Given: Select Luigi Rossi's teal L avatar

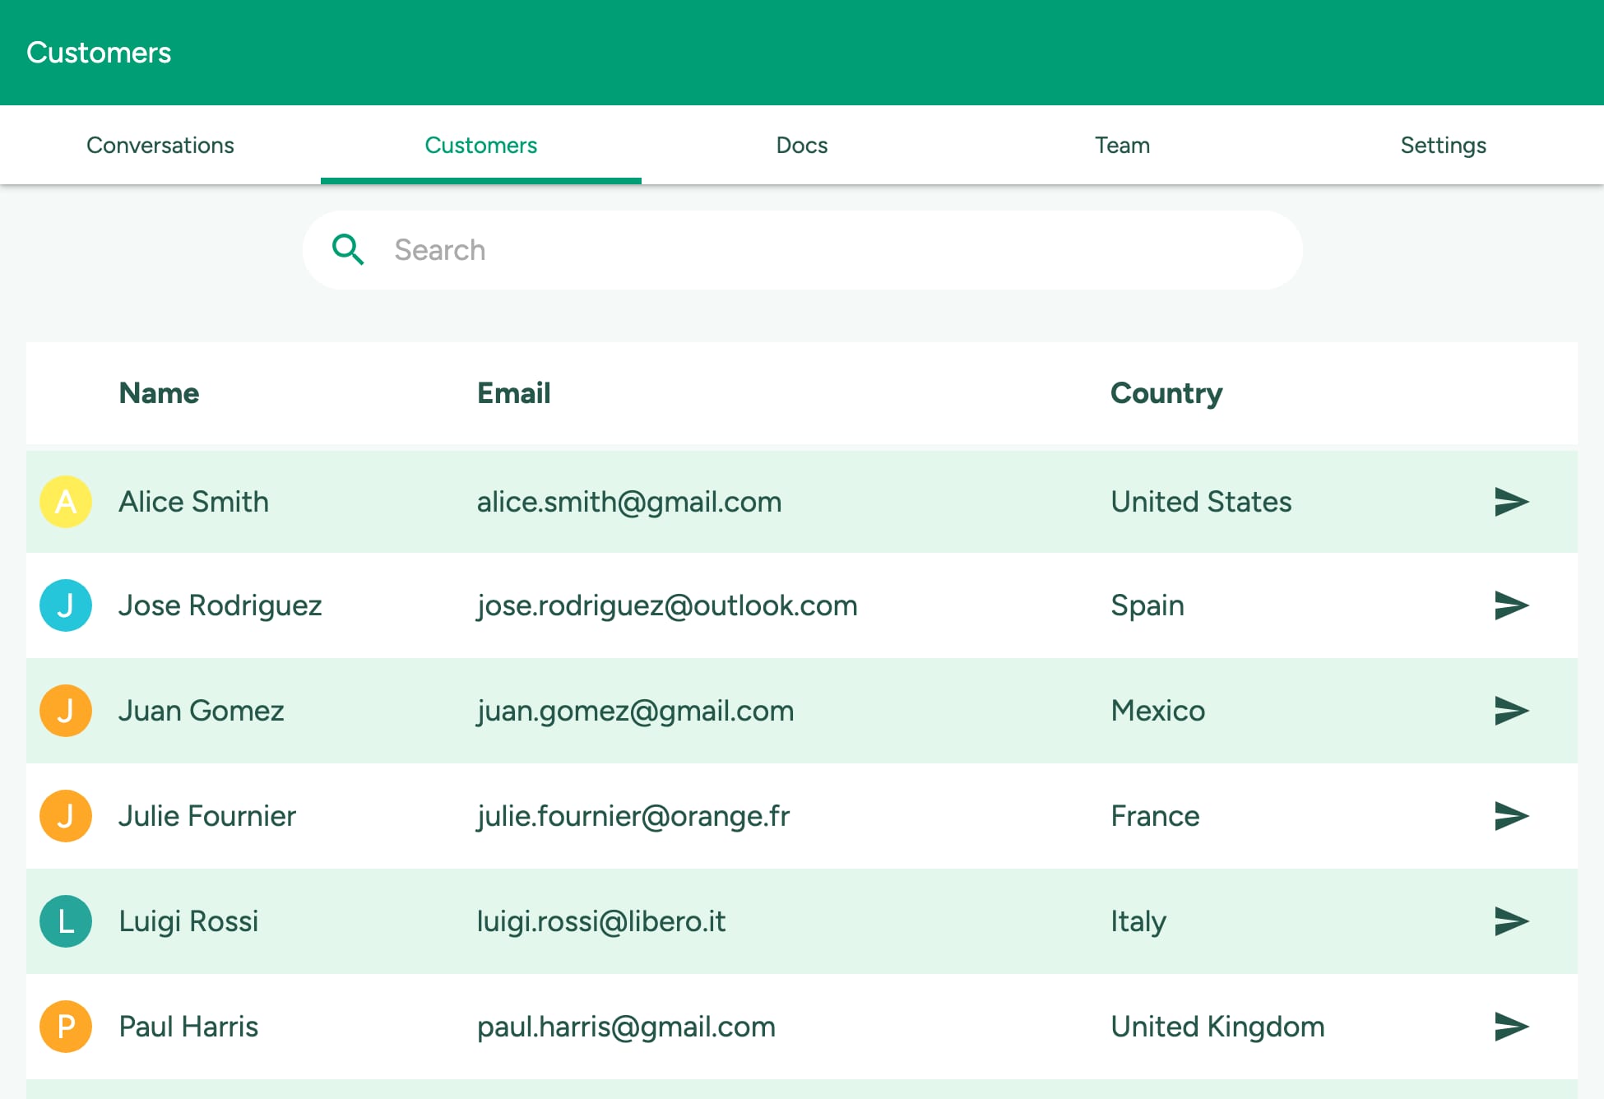Looking at the screenshot, I should [66, 921].
